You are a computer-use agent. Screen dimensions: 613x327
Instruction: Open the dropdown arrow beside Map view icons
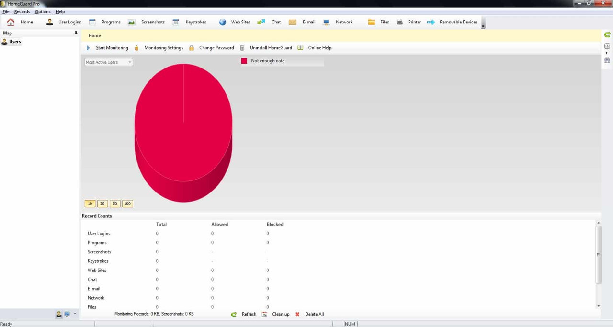75,314
